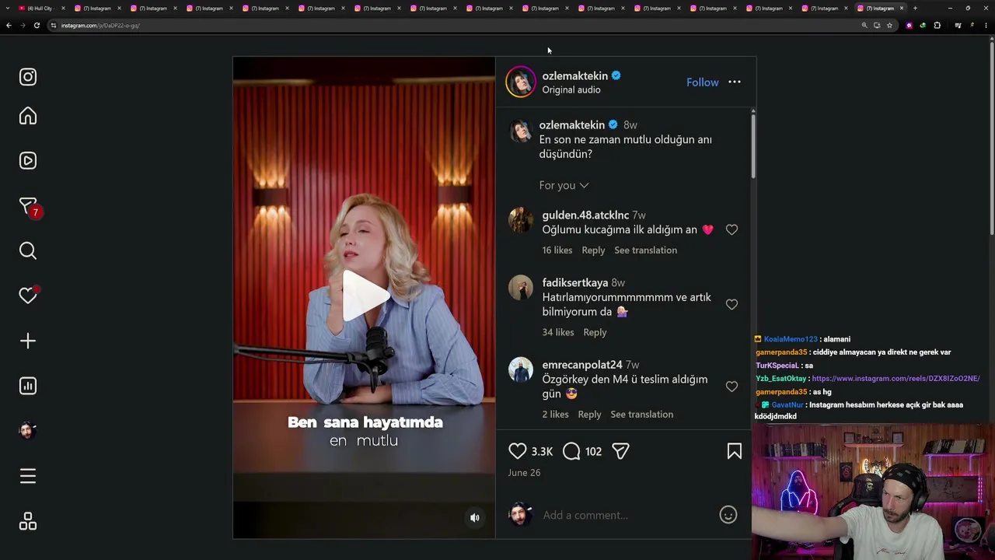Open the Instagram reels link in chat
This screenshot has width=995, height=560.
tap(895, 379)
